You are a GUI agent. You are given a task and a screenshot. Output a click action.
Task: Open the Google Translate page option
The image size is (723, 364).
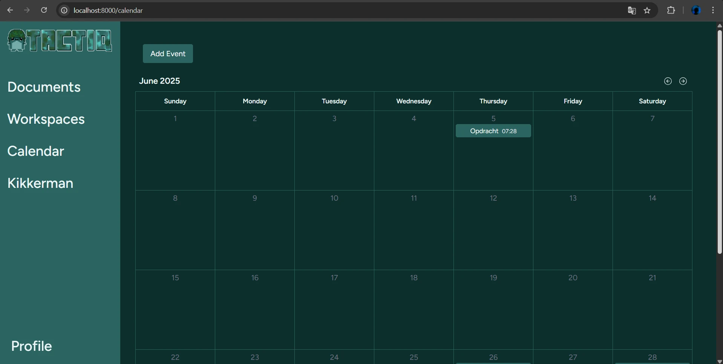[x=632, y=10]
